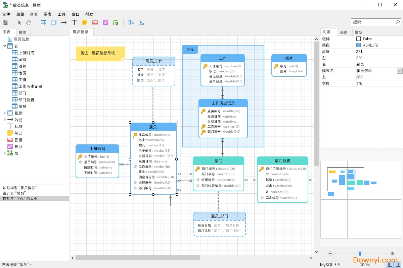Pick the yellow note tool
This screenshot has height=268, width=403.
[x=85, y=22]
